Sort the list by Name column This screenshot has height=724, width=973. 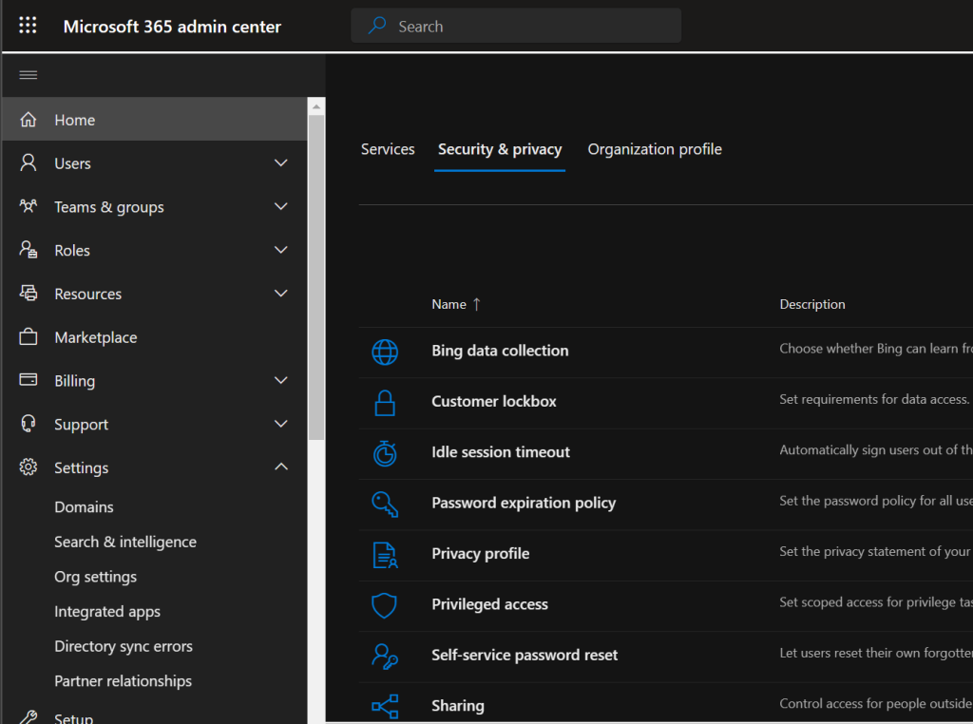[449, 304]
